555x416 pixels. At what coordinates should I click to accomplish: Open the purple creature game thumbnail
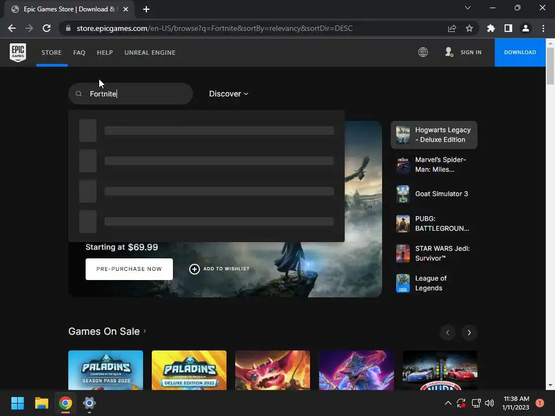coord(356,370)
